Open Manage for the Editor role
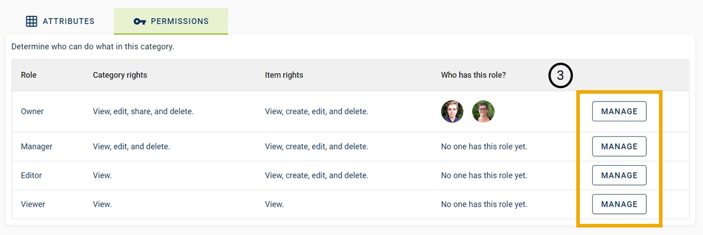The image size is (703, 235). (619, 175)
